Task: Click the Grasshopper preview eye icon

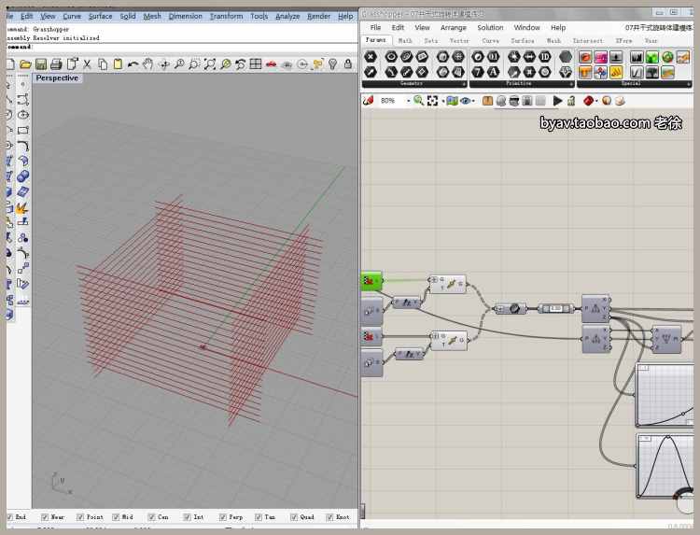Action: click(x=466, y=101)
